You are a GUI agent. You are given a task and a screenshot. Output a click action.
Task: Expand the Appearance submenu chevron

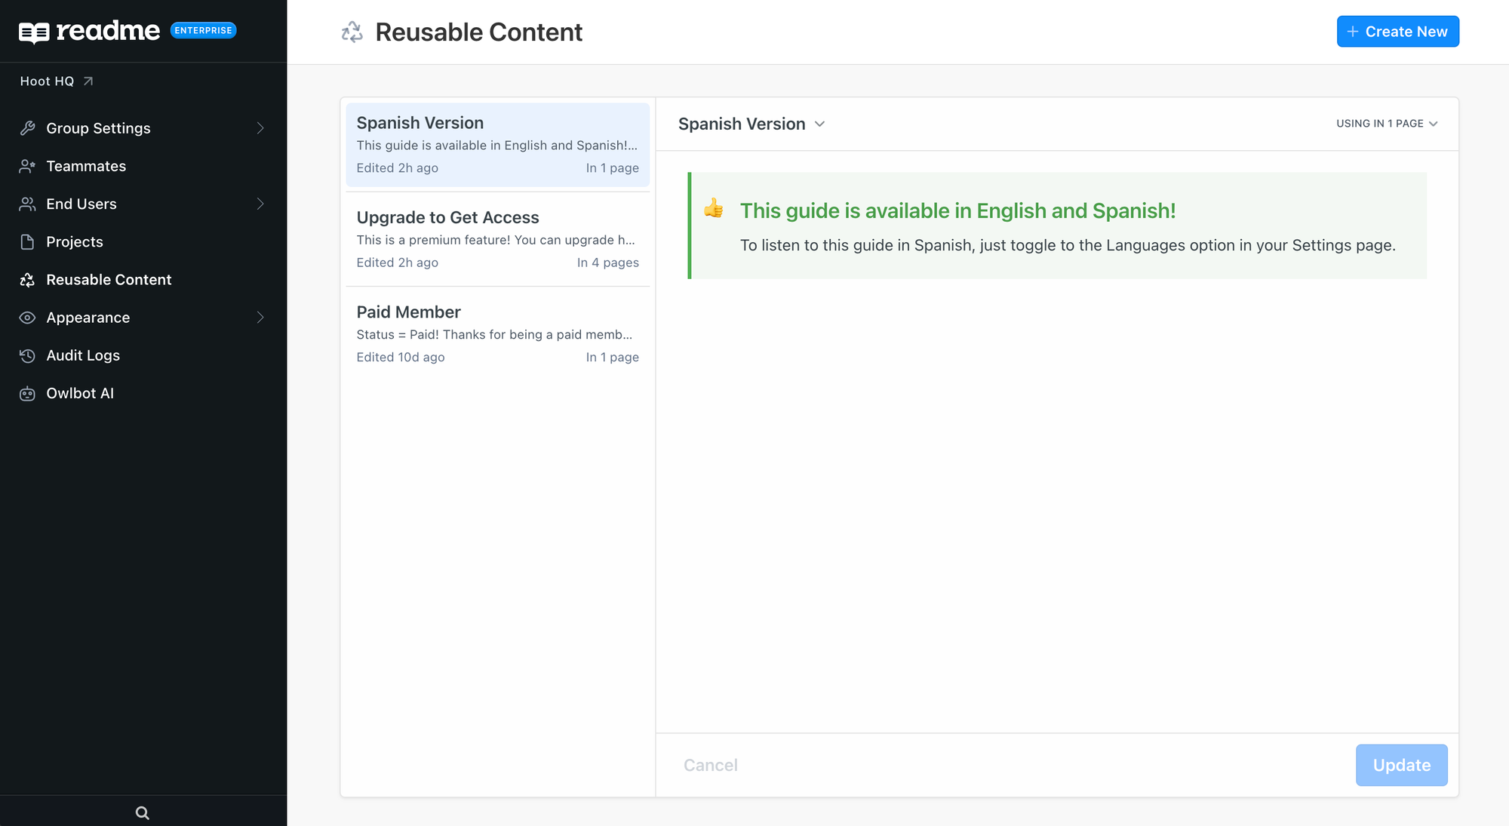(260, 318)
